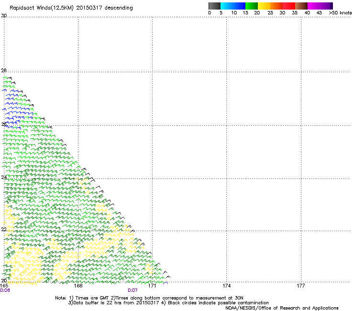This screenshot has height=311, width=354.
Task: Click the '>50 knots' legend label
Action: pos(340,13)
